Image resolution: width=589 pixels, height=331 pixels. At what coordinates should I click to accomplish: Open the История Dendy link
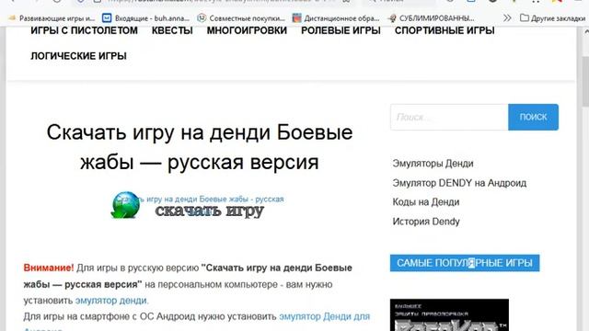click(426, 222)
